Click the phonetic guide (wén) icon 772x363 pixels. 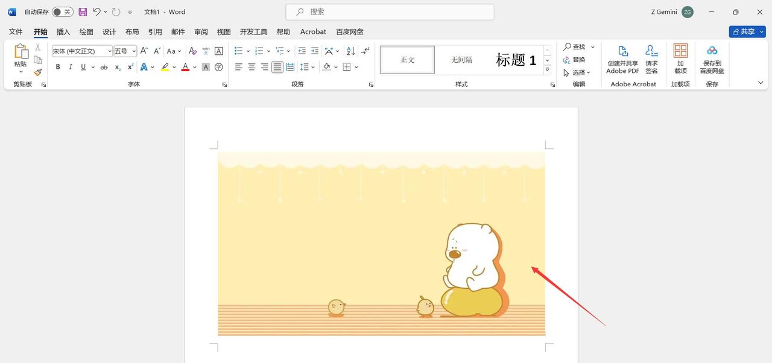(x=206, y=51)
